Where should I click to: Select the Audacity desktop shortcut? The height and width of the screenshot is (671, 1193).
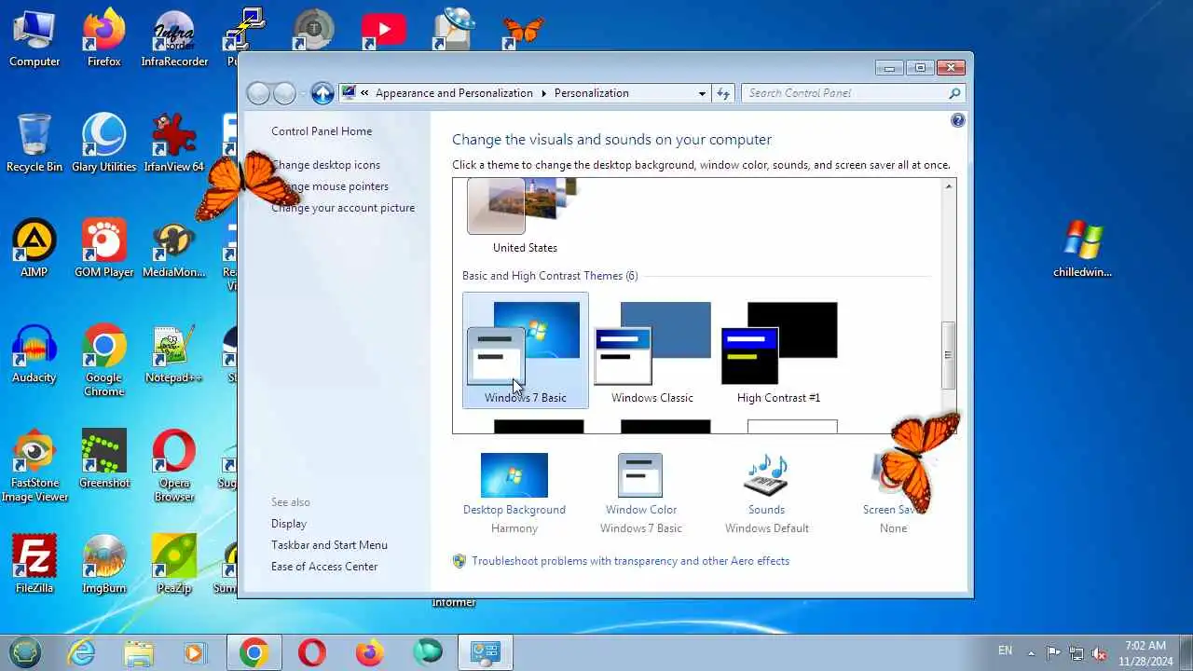tap(34, 355)
